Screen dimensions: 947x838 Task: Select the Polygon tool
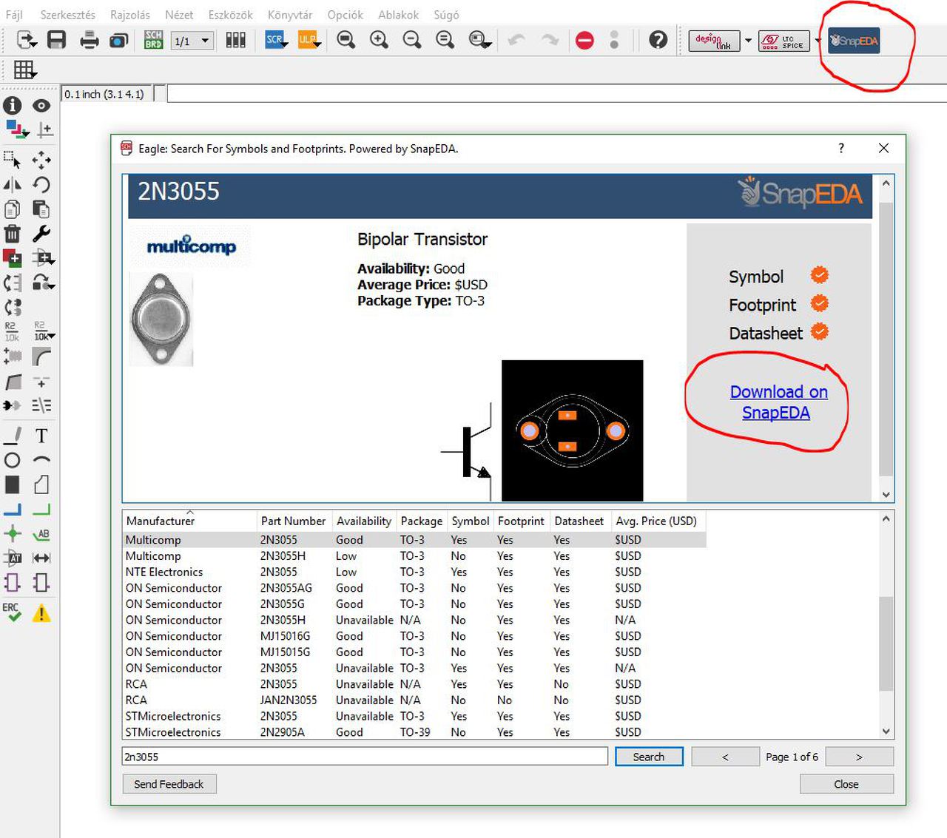click(41, 484)
